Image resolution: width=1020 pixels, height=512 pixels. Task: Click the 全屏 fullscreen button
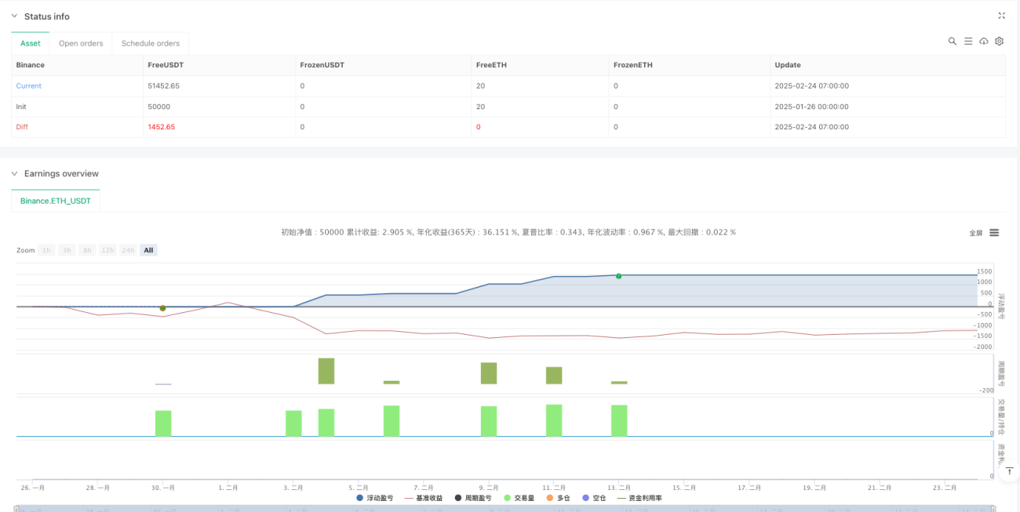pyautogui.click(x=976, y=233)
